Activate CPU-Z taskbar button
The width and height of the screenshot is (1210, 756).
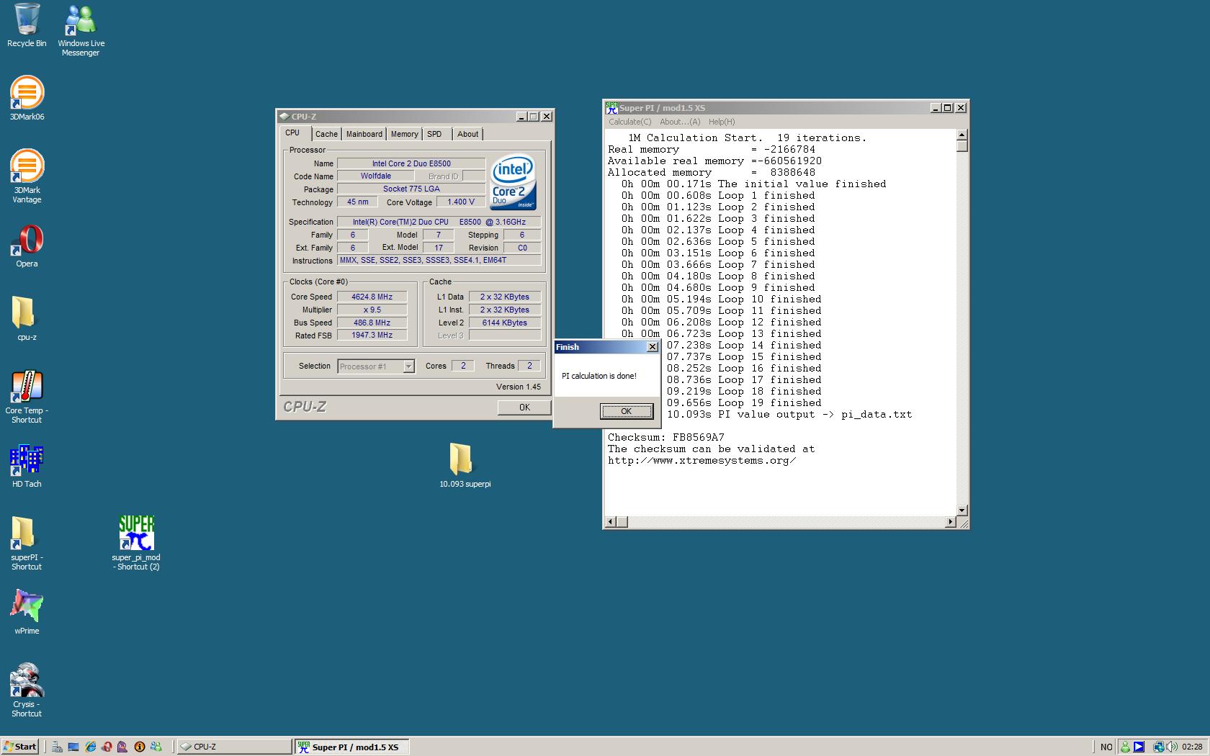(x=235, y=747)
